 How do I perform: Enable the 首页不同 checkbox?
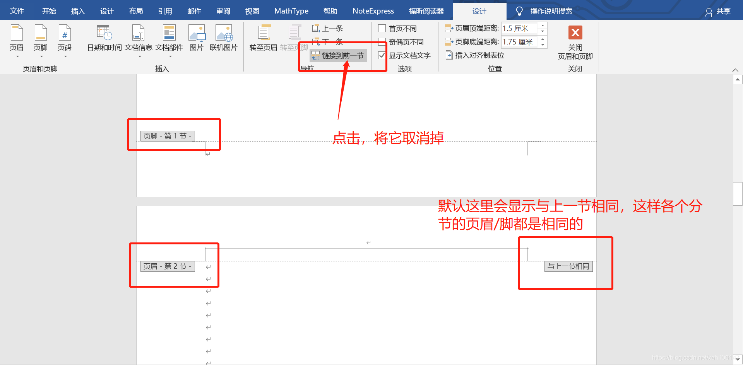(382, 28)
